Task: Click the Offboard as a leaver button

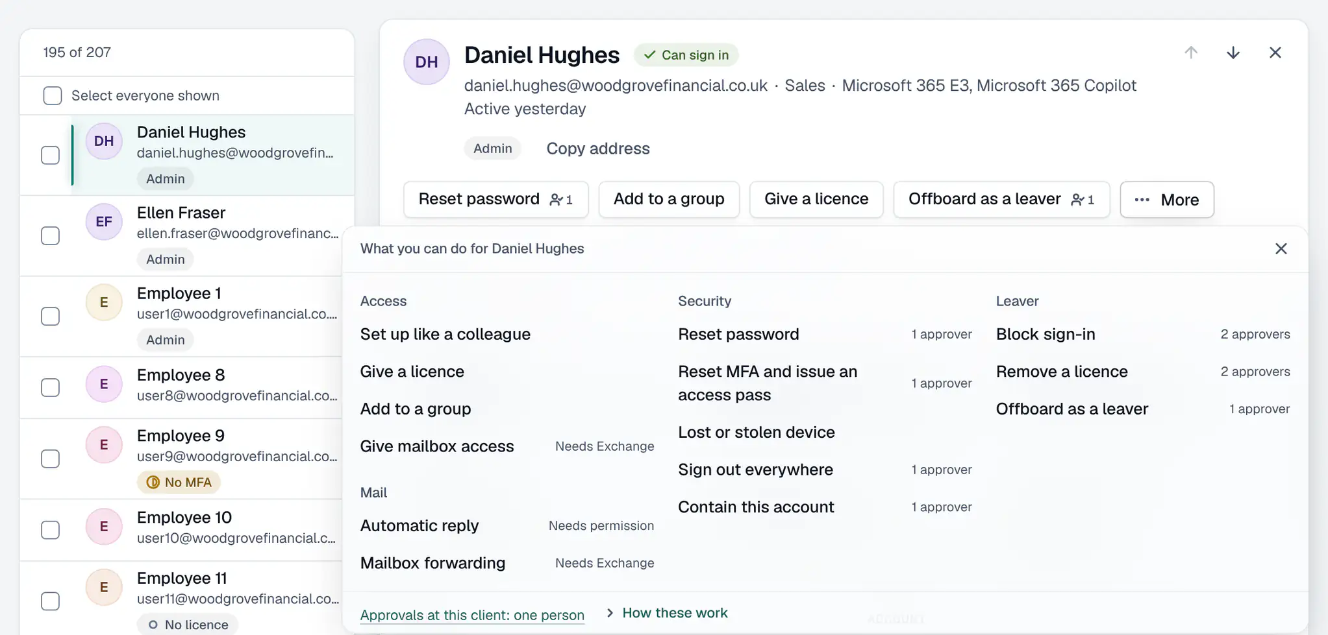Action: (1001, 199)
